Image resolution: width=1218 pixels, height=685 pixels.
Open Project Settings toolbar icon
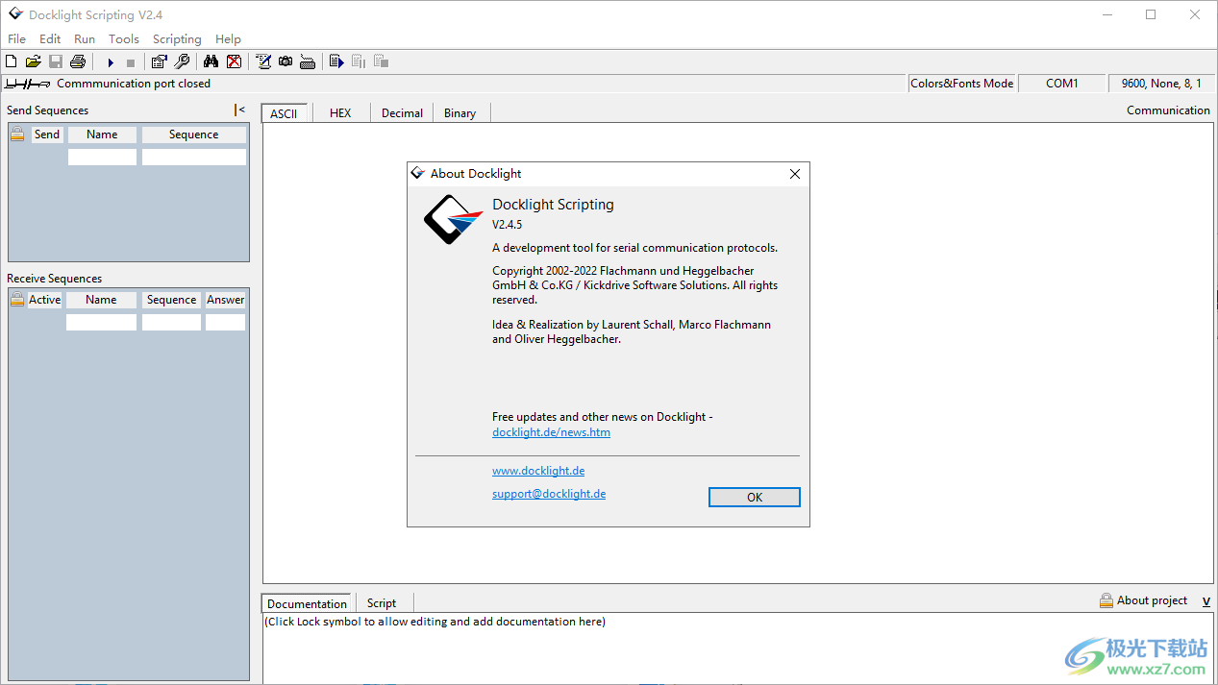(x=160, y=61)
